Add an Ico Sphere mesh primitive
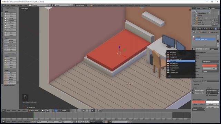Viewport: 221px width, 124px height. tap(10, 23)
